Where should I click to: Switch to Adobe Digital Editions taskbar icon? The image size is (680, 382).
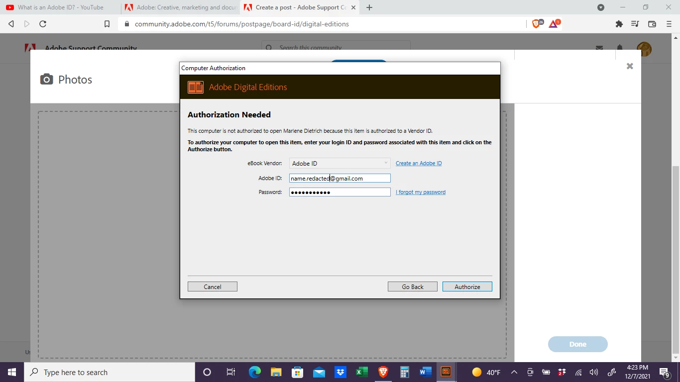[x=447, y=372]
